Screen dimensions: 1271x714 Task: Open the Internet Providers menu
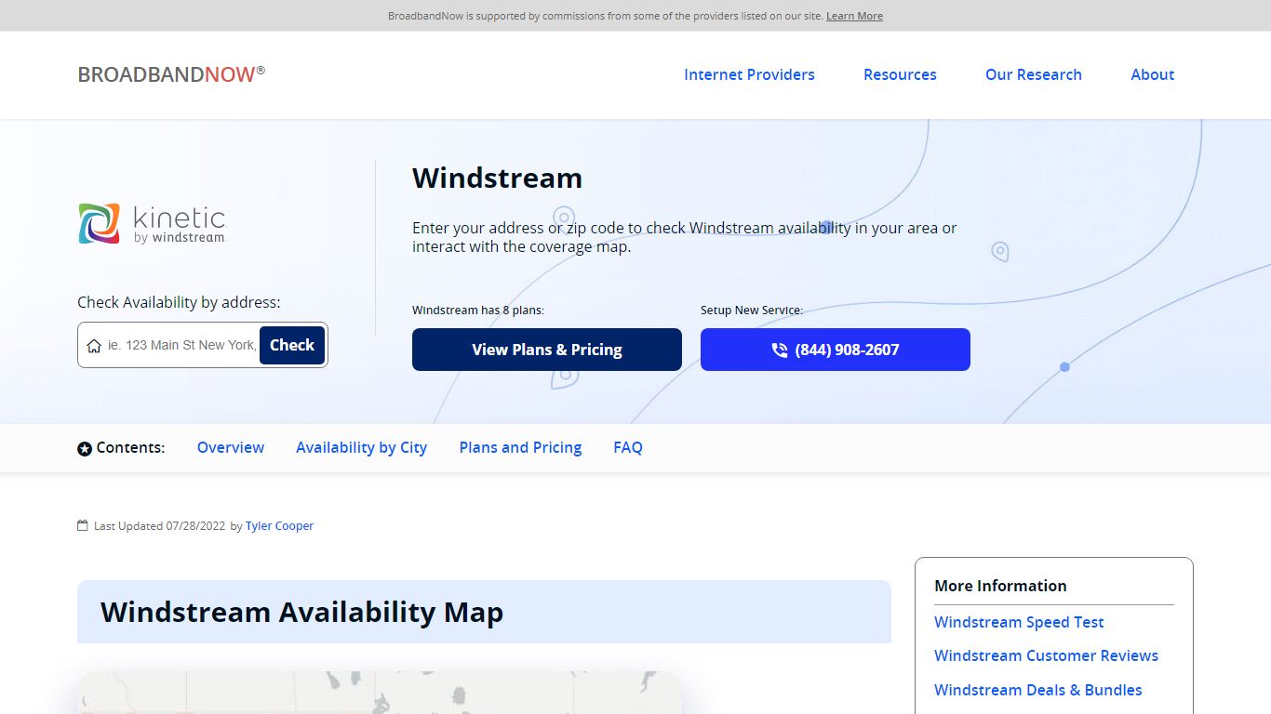pos(749,74)
